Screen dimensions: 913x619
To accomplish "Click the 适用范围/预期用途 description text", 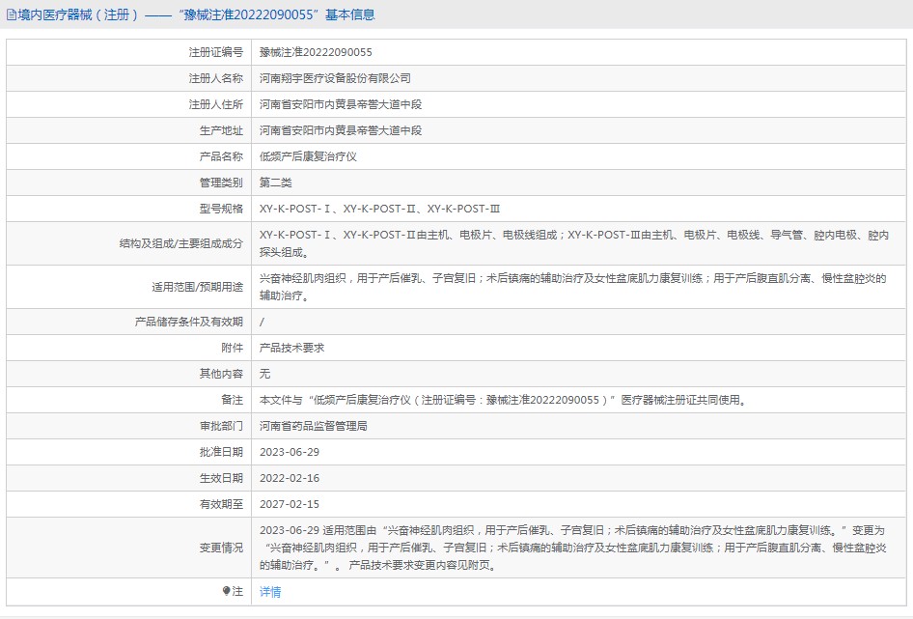I will click(x=573, y=287).
